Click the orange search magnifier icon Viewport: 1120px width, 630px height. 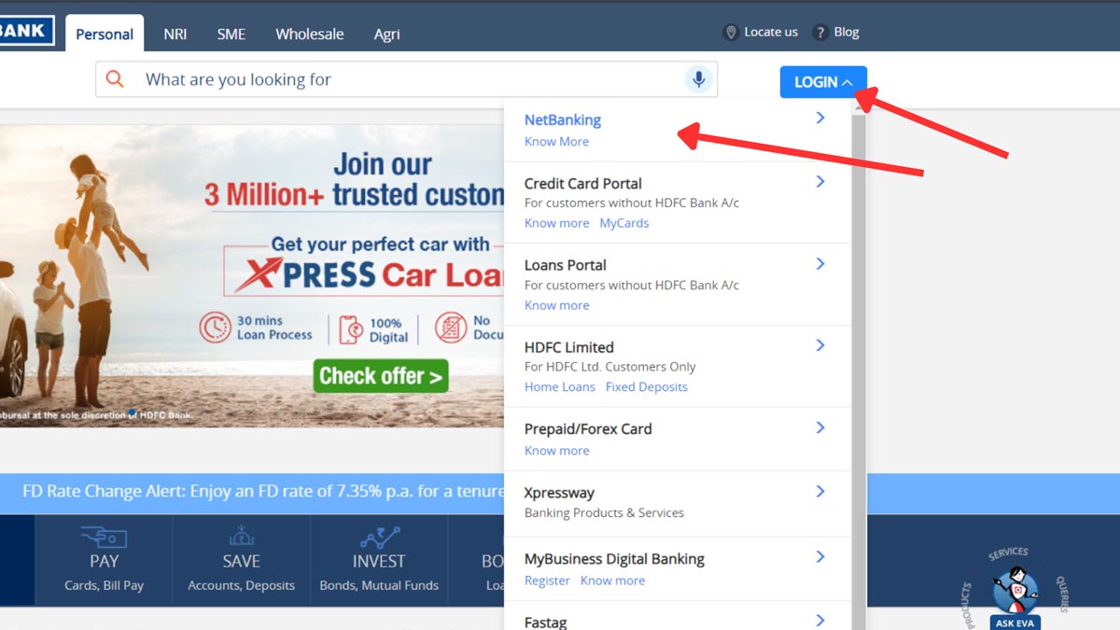point(116,79)
